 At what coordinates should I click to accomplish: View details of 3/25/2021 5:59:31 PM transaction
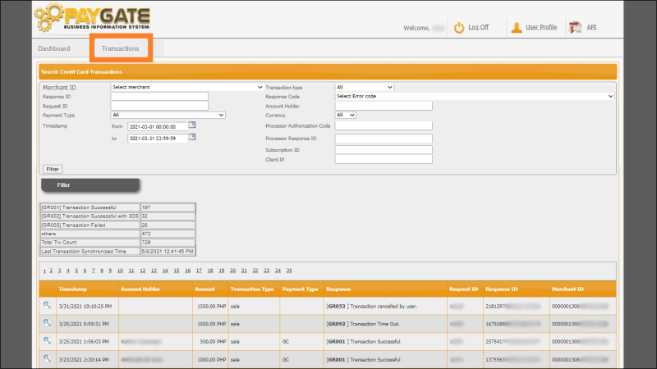pos(47,323)
